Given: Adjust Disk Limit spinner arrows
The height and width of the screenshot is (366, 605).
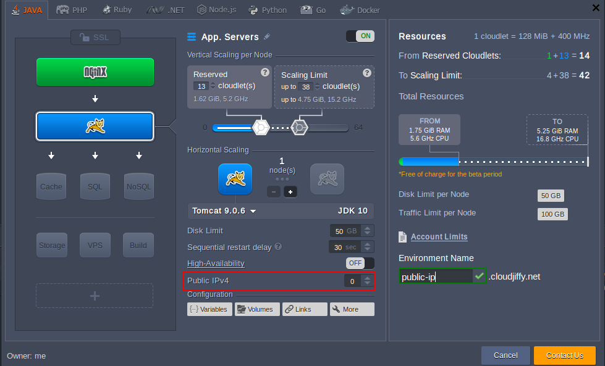Looking at the screenshot, I should (367, 231).
